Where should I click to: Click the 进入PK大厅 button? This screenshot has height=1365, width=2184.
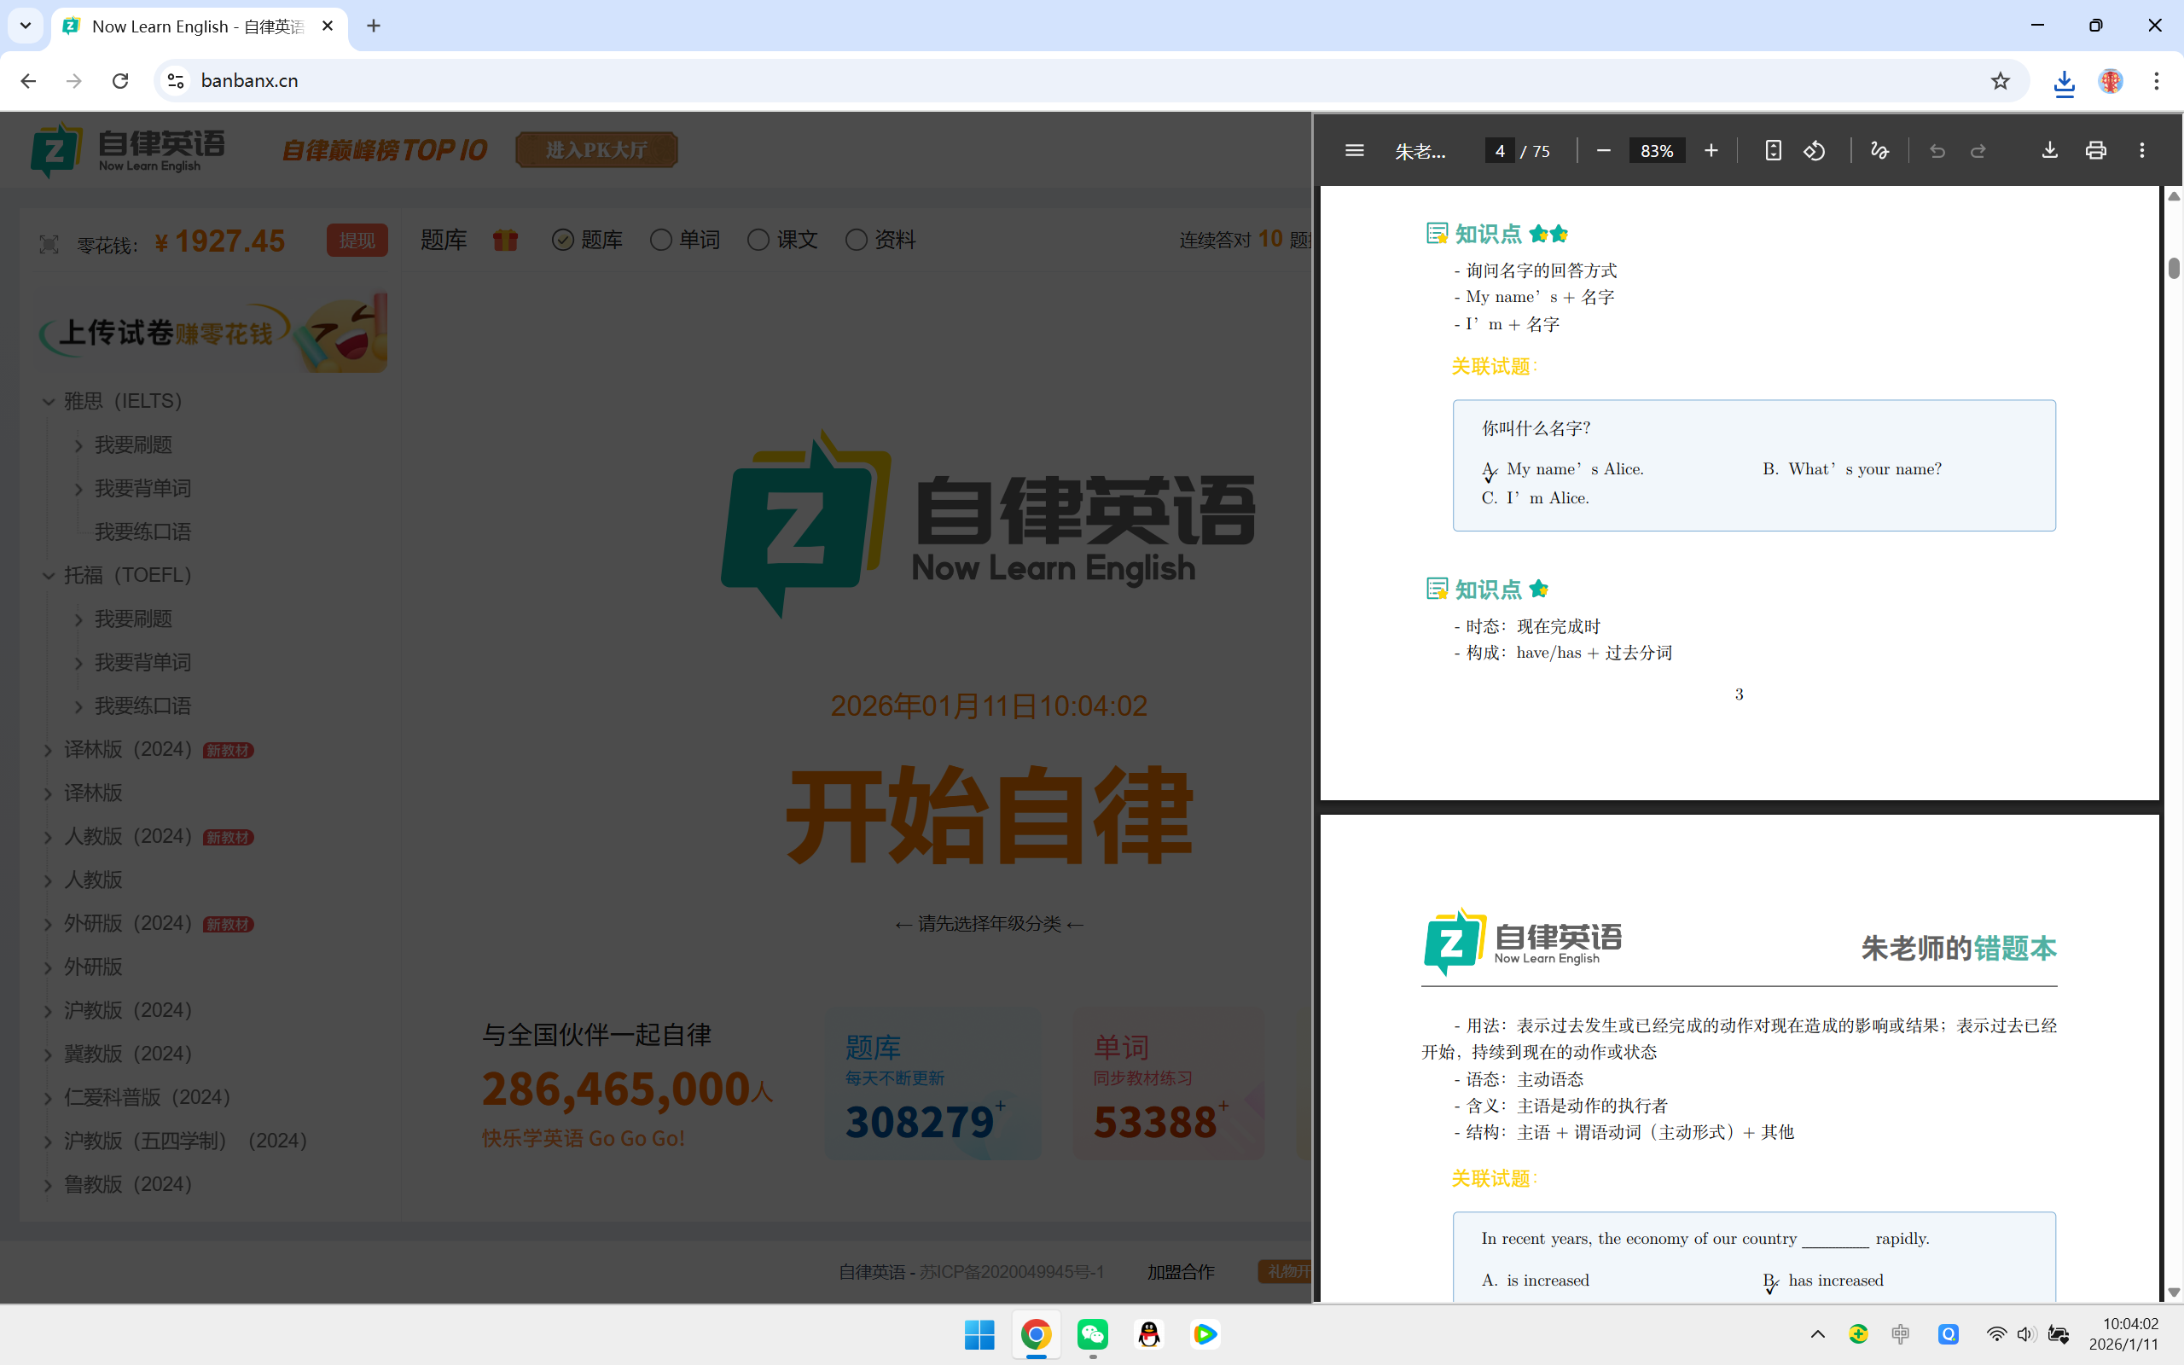[x=595, y=150]
